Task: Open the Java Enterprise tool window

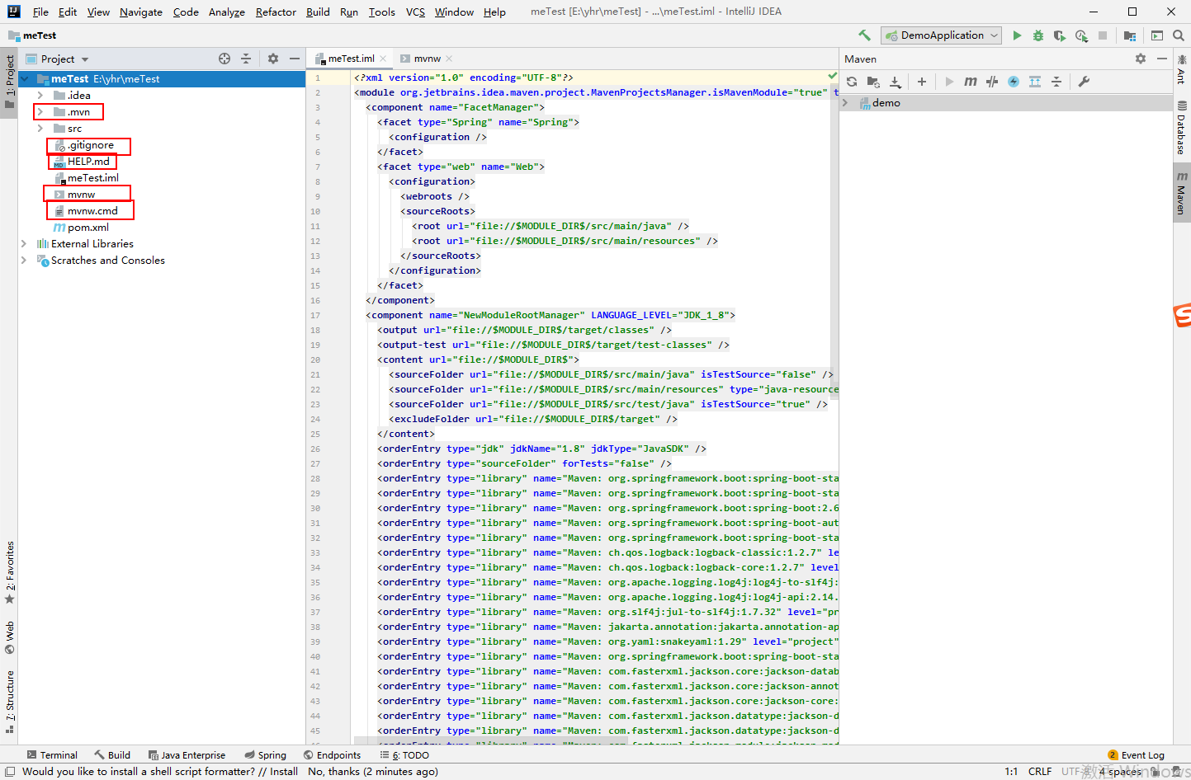Action: point(187,755)
